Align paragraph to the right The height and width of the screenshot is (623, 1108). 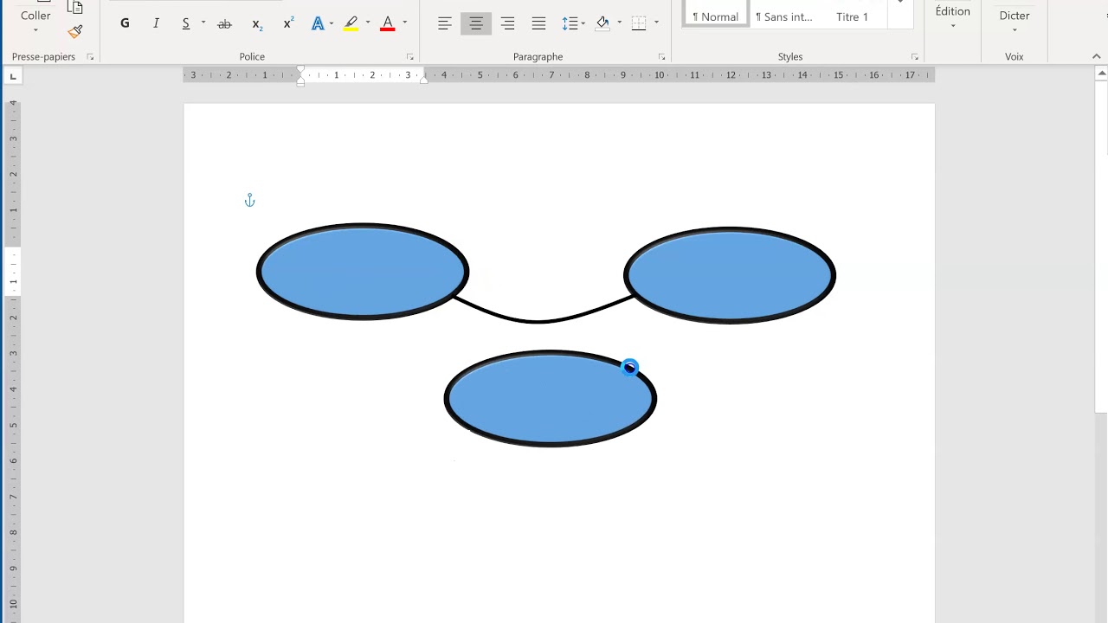pos(507,23)
